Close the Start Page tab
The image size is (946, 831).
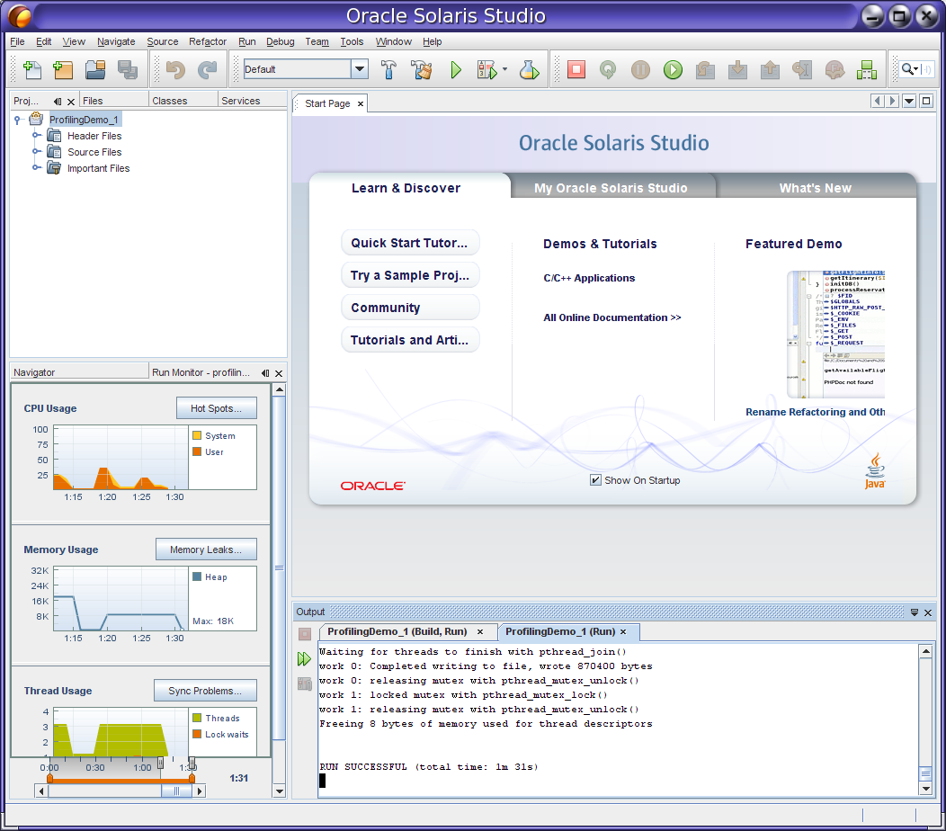pos(361,103)
